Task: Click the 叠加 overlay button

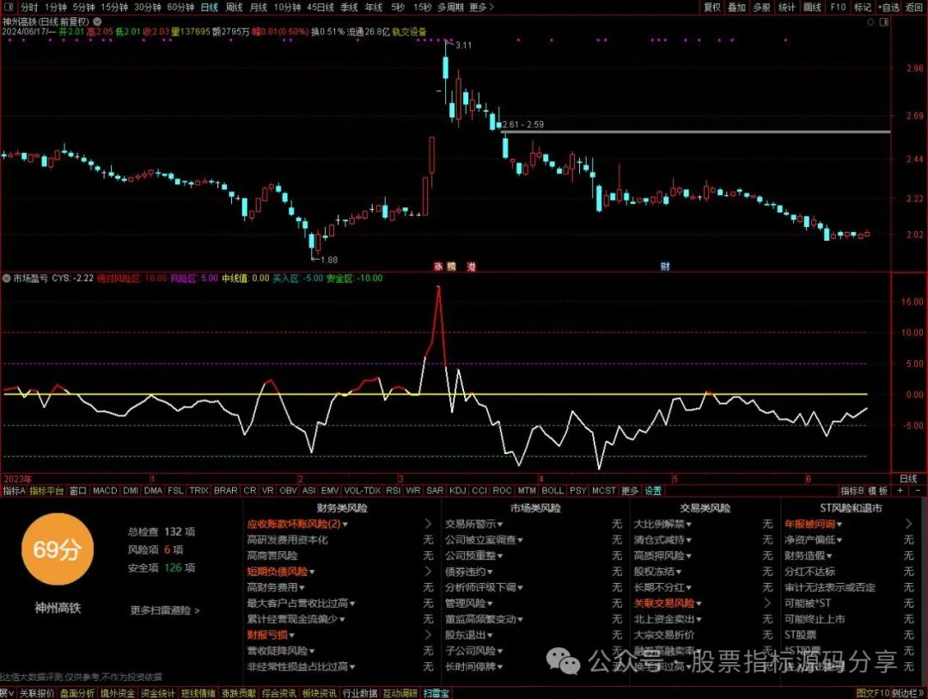Action: [x=737, y=7]
